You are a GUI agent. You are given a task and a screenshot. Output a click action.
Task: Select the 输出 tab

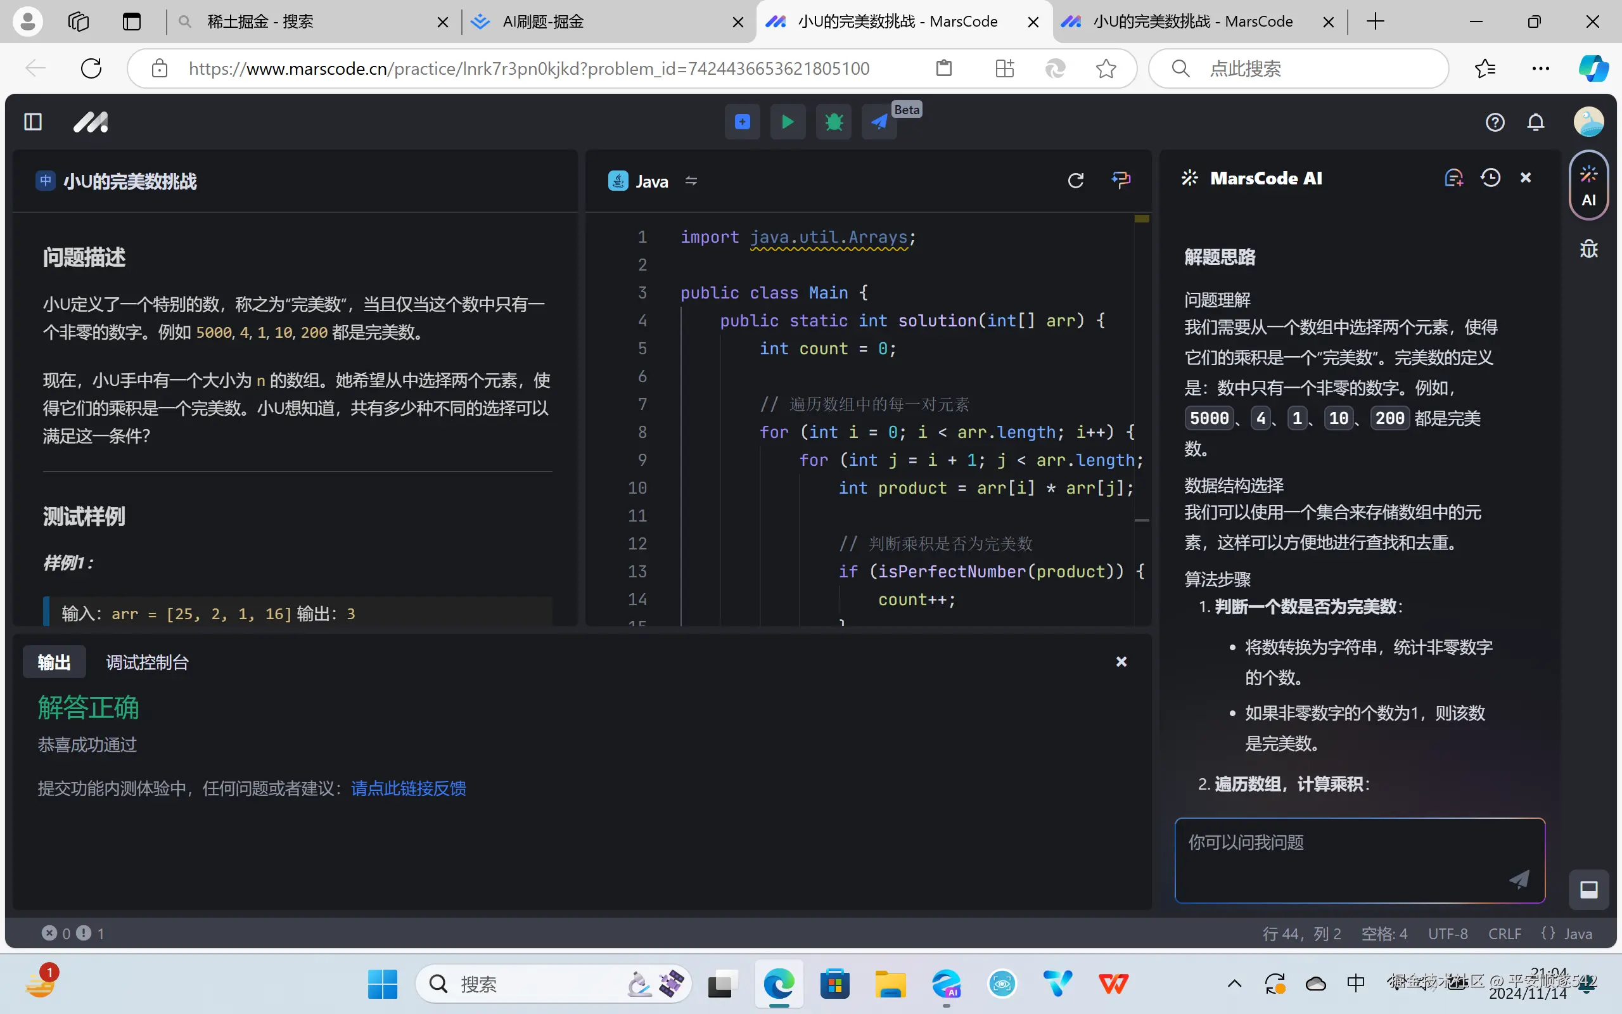[54, 663]
